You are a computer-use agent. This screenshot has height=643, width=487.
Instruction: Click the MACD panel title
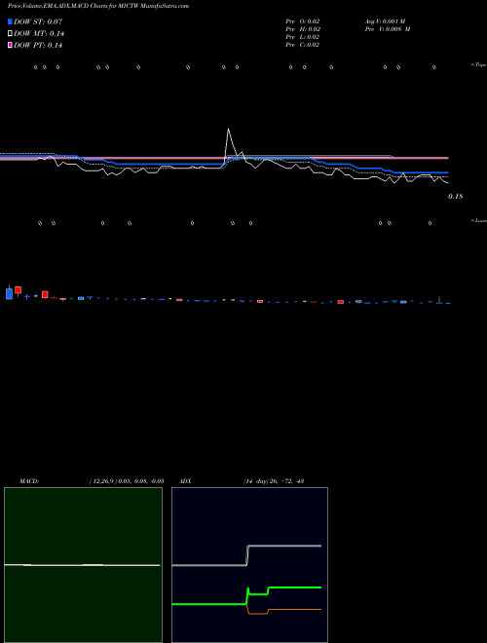coord(29,481)
